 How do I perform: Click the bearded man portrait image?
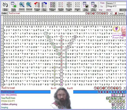pos(62,98)
